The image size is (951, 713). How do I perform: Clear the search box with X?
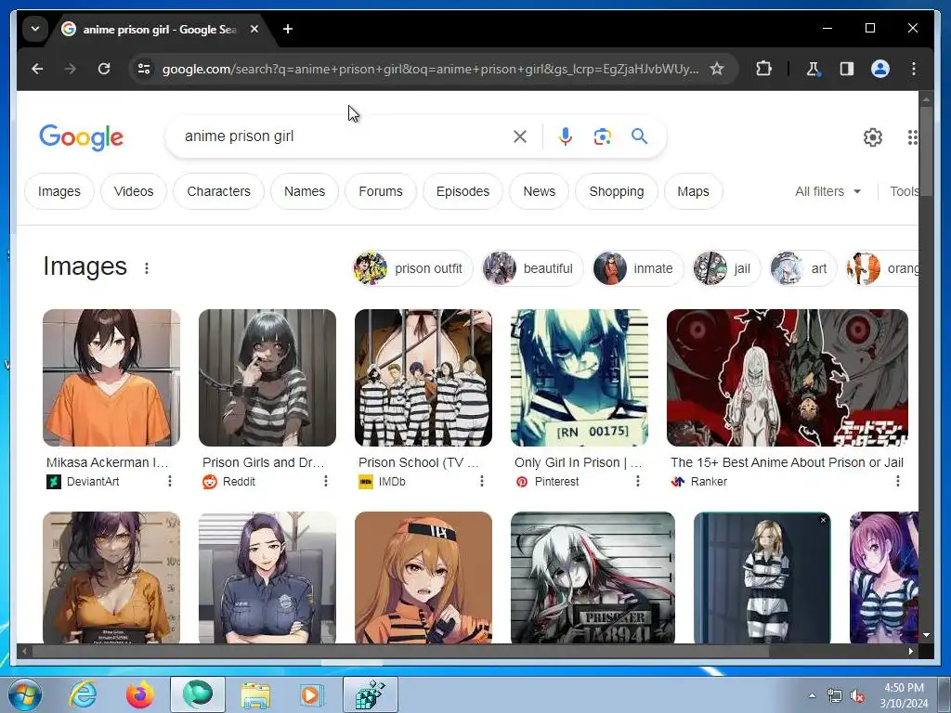click(520, 136)
